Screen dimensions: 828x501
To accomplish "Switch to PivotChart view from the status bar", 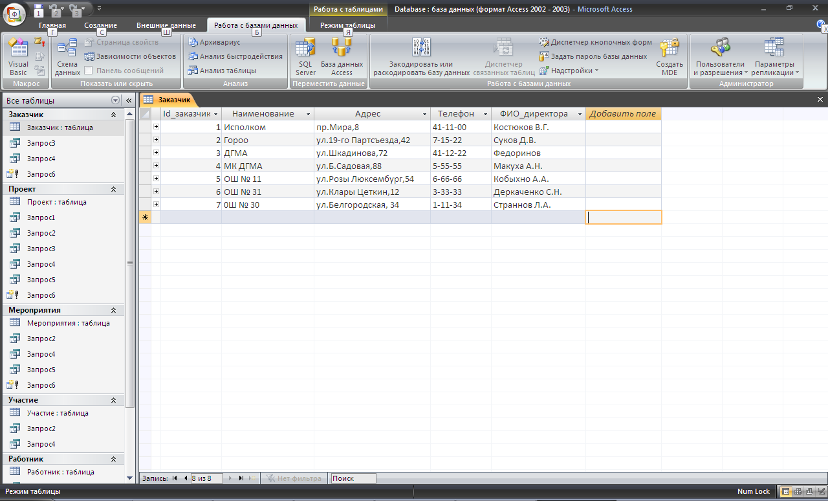I will 808,491.
